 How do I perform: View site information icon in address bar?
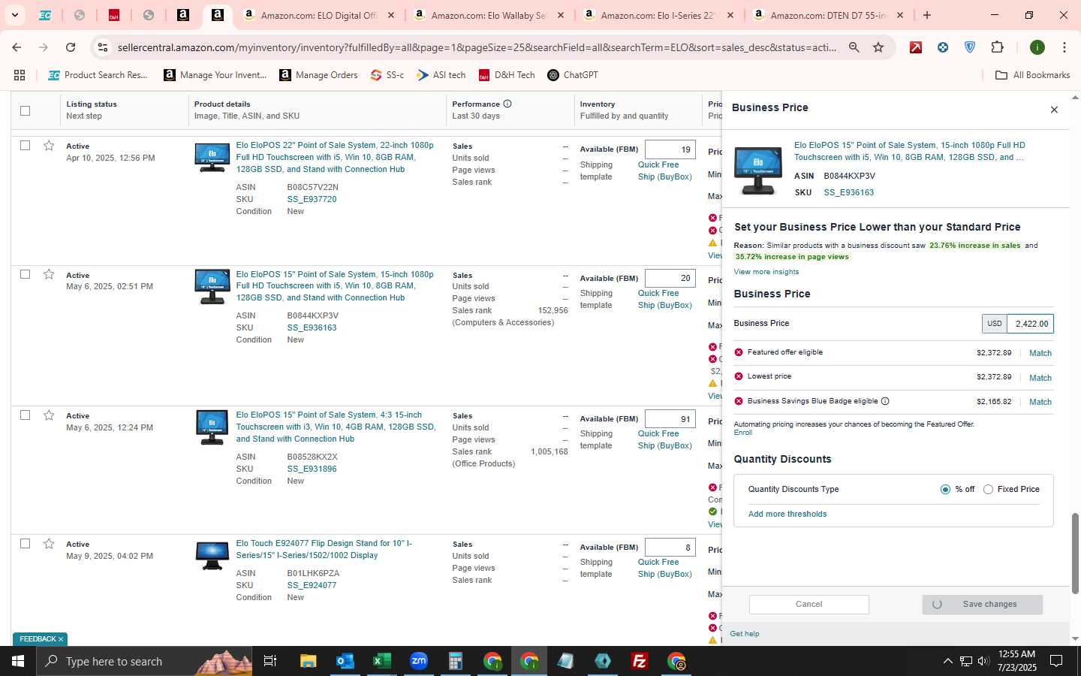tap(103, 47)
